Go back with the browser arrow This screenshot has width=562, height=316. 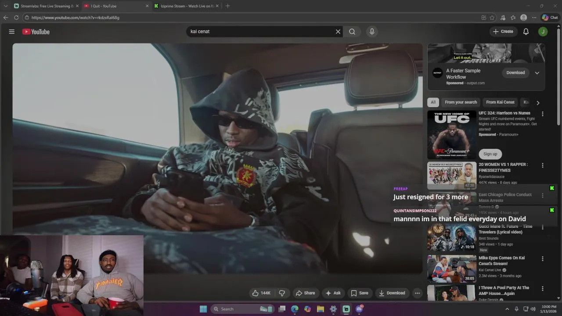(x=6, y=18)
